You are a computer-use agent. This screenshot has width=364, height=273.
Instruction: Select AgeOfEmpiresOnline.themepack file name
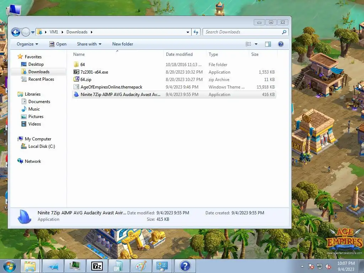pos(111,87)
